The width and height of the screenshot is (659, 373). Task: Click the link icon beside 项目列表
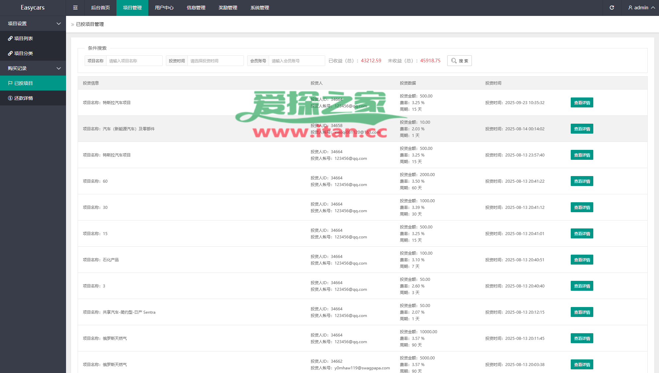click(10, 38)
